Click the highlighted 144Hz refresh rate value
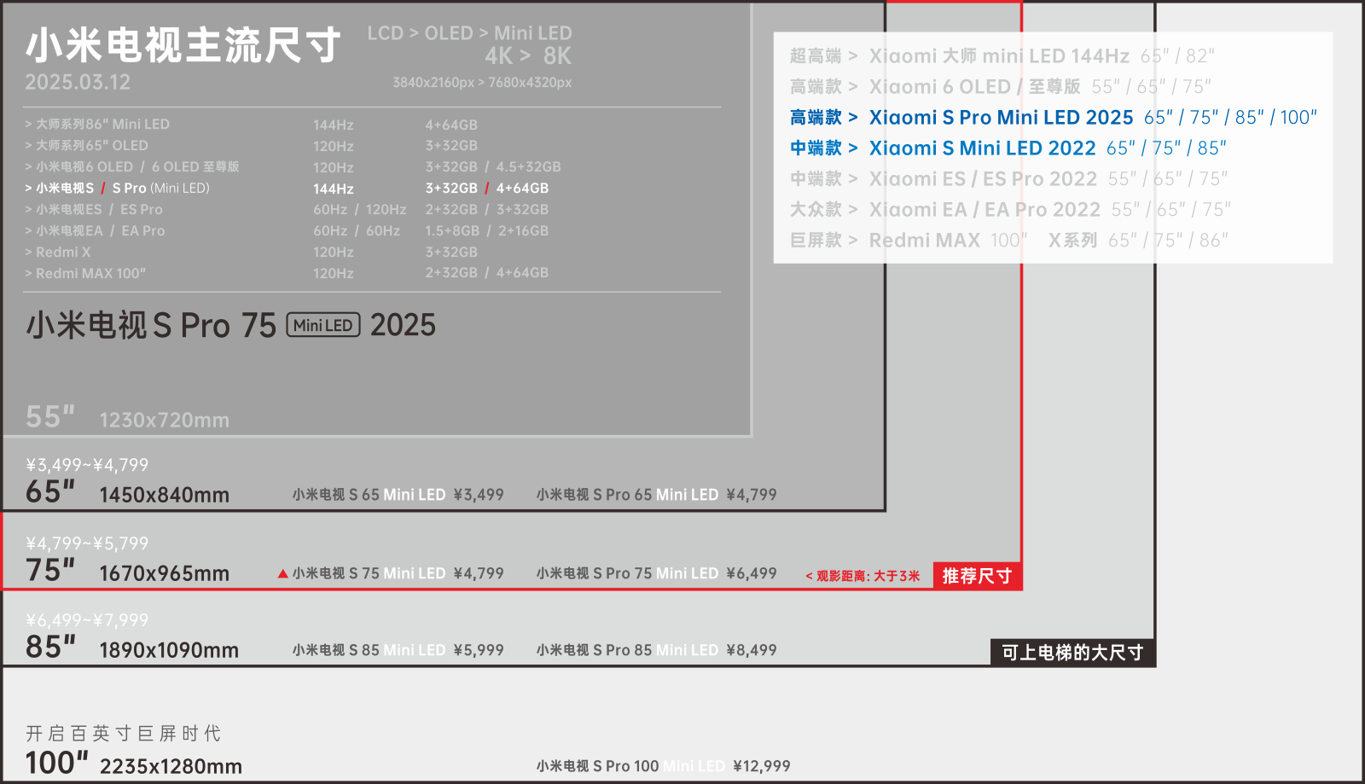The height and width of the screenshot is (784, 1365). 334,189
